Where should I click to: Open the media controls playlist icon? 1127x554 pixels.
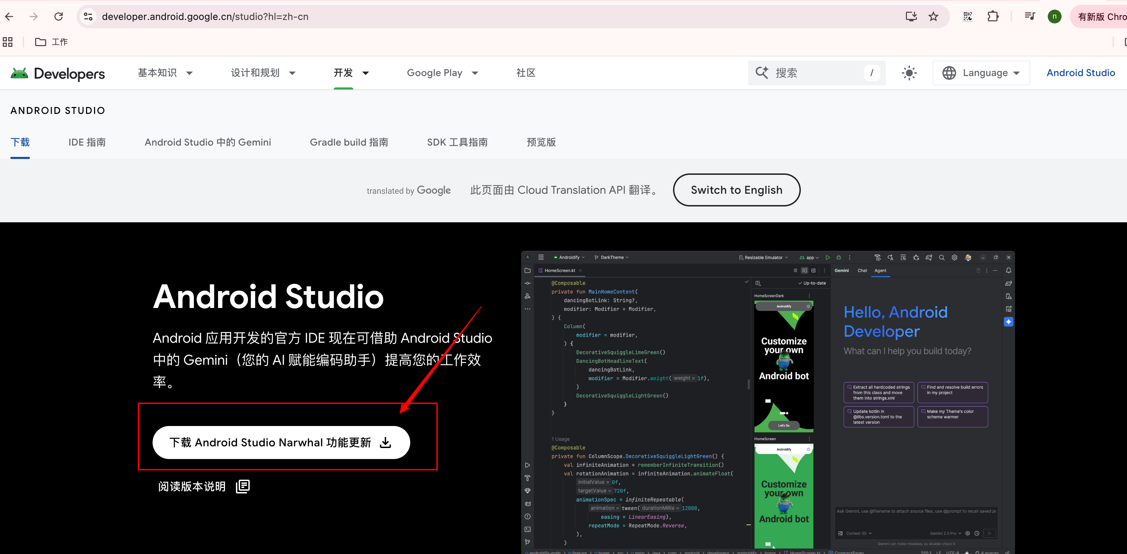point(1030,17)
